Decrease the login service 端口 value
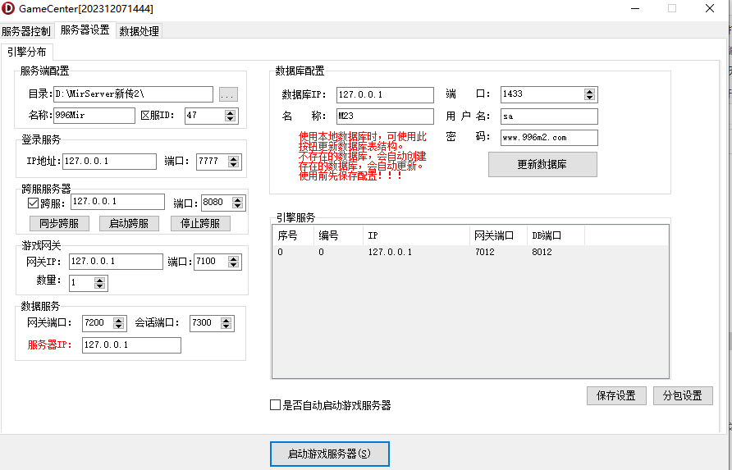The image size is (732, 470). [x=235, y=165]
